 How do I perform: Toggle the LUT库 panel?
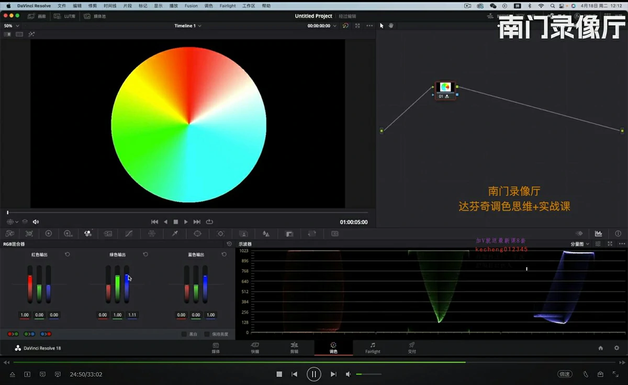[x=65, y=16]
